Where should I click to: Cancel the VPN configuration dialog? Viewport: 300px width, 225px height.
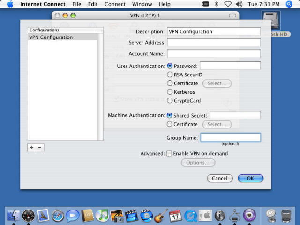tap(220, 178)
